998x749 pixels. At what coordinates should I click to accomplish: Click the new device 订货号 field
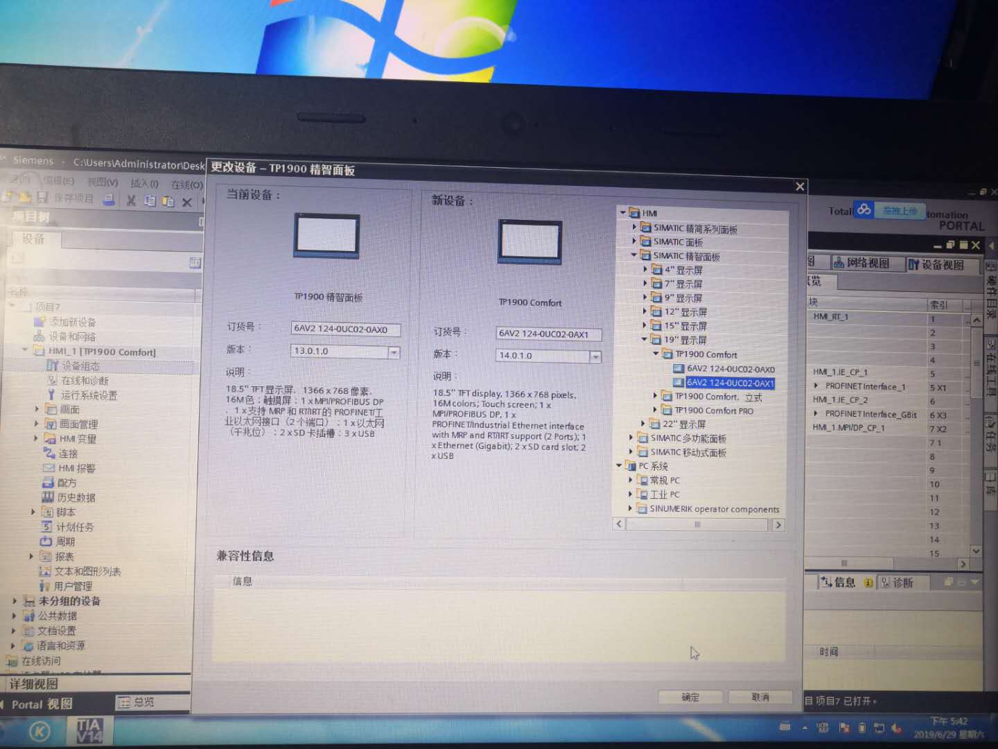coord(548,334)
